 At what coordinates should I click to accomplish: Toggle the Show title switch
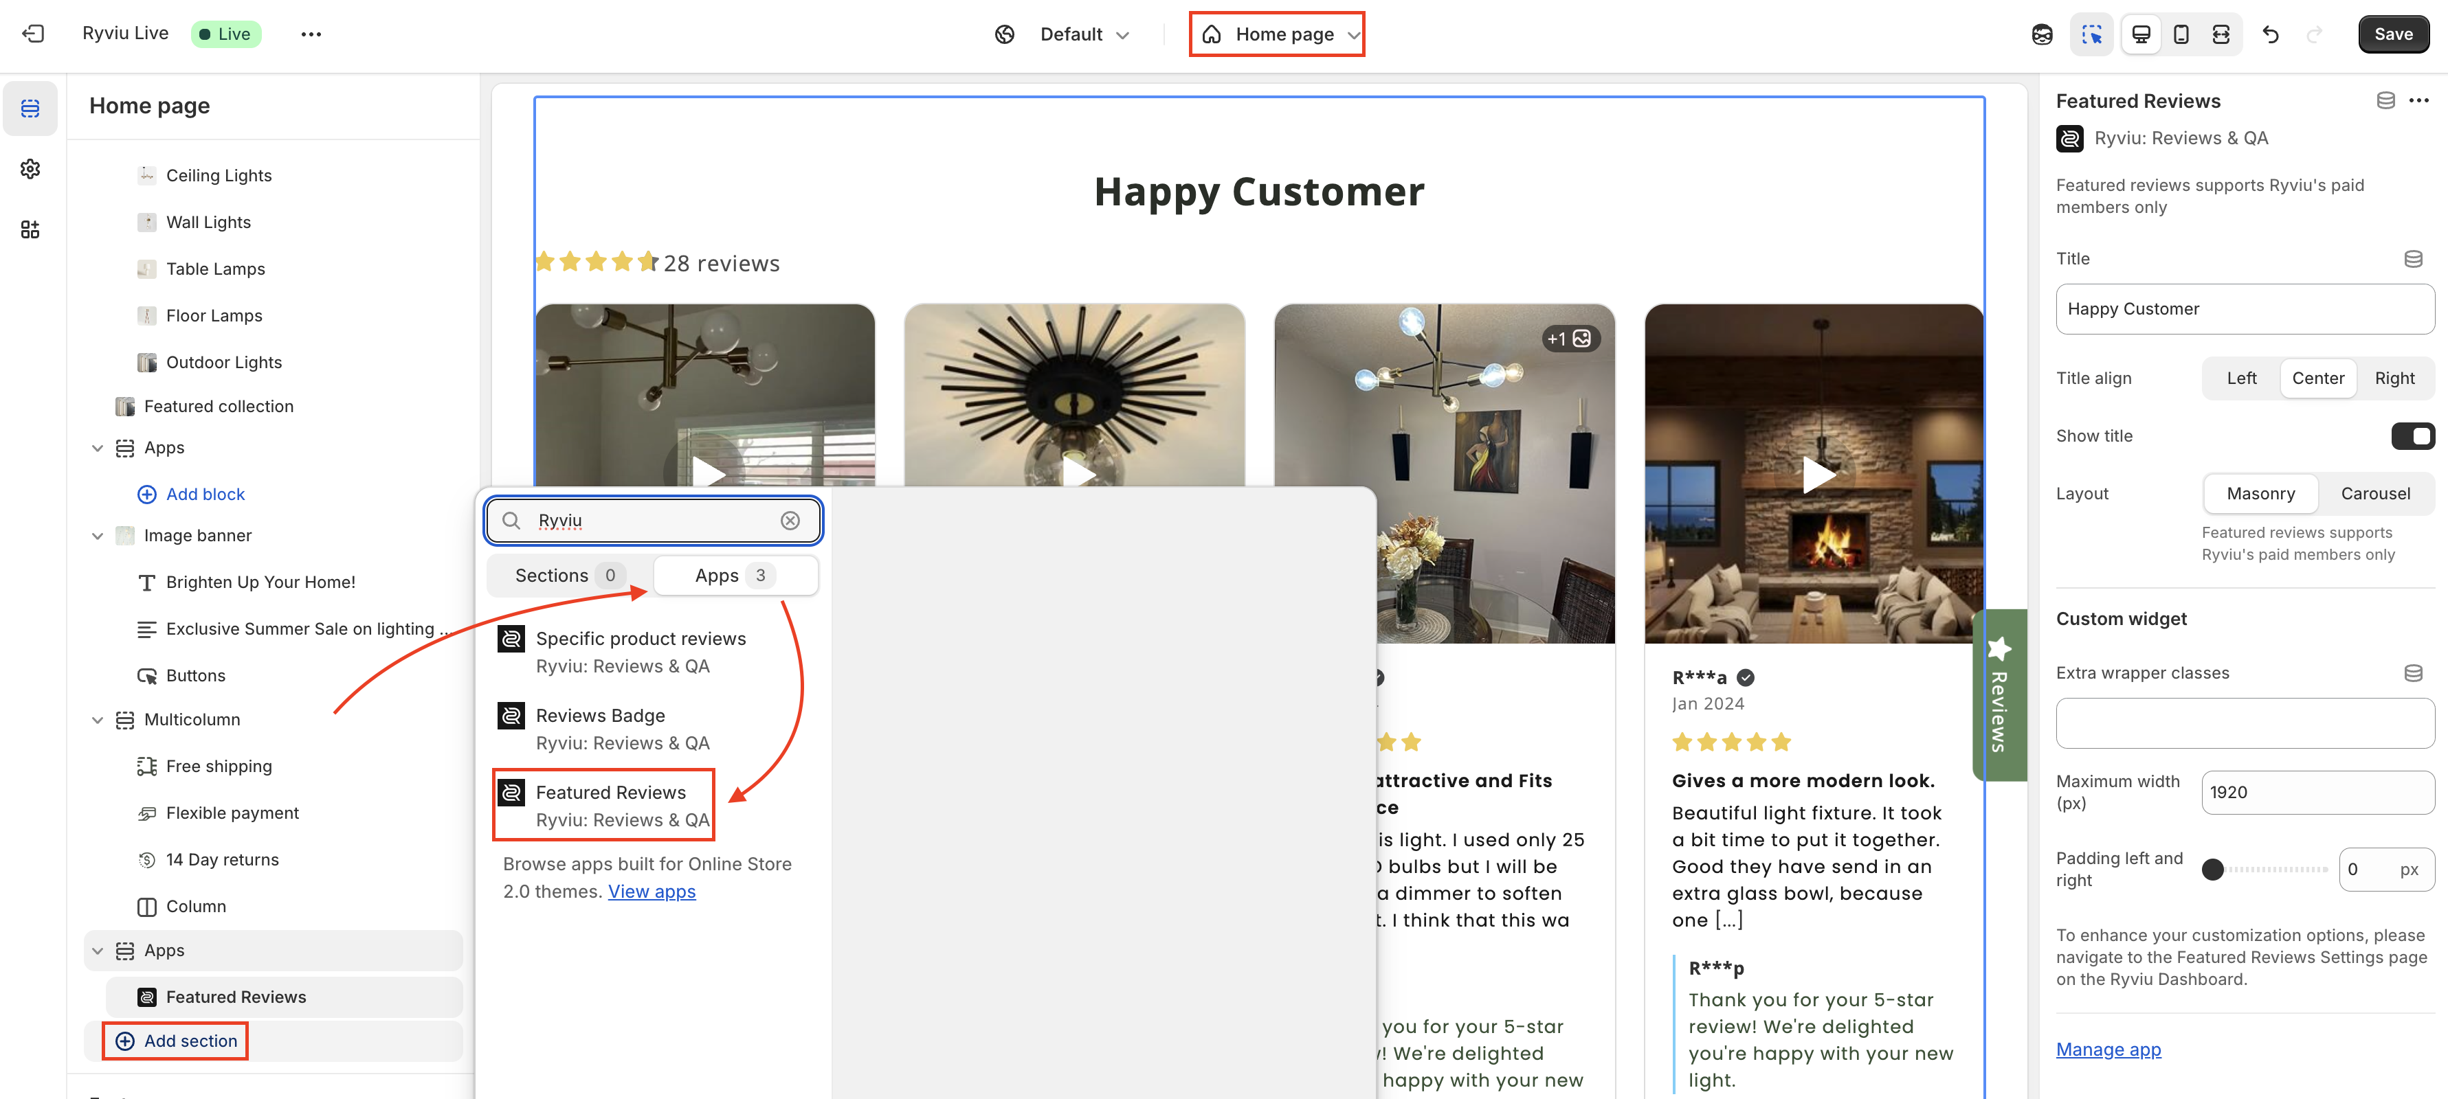point(2412,436)
